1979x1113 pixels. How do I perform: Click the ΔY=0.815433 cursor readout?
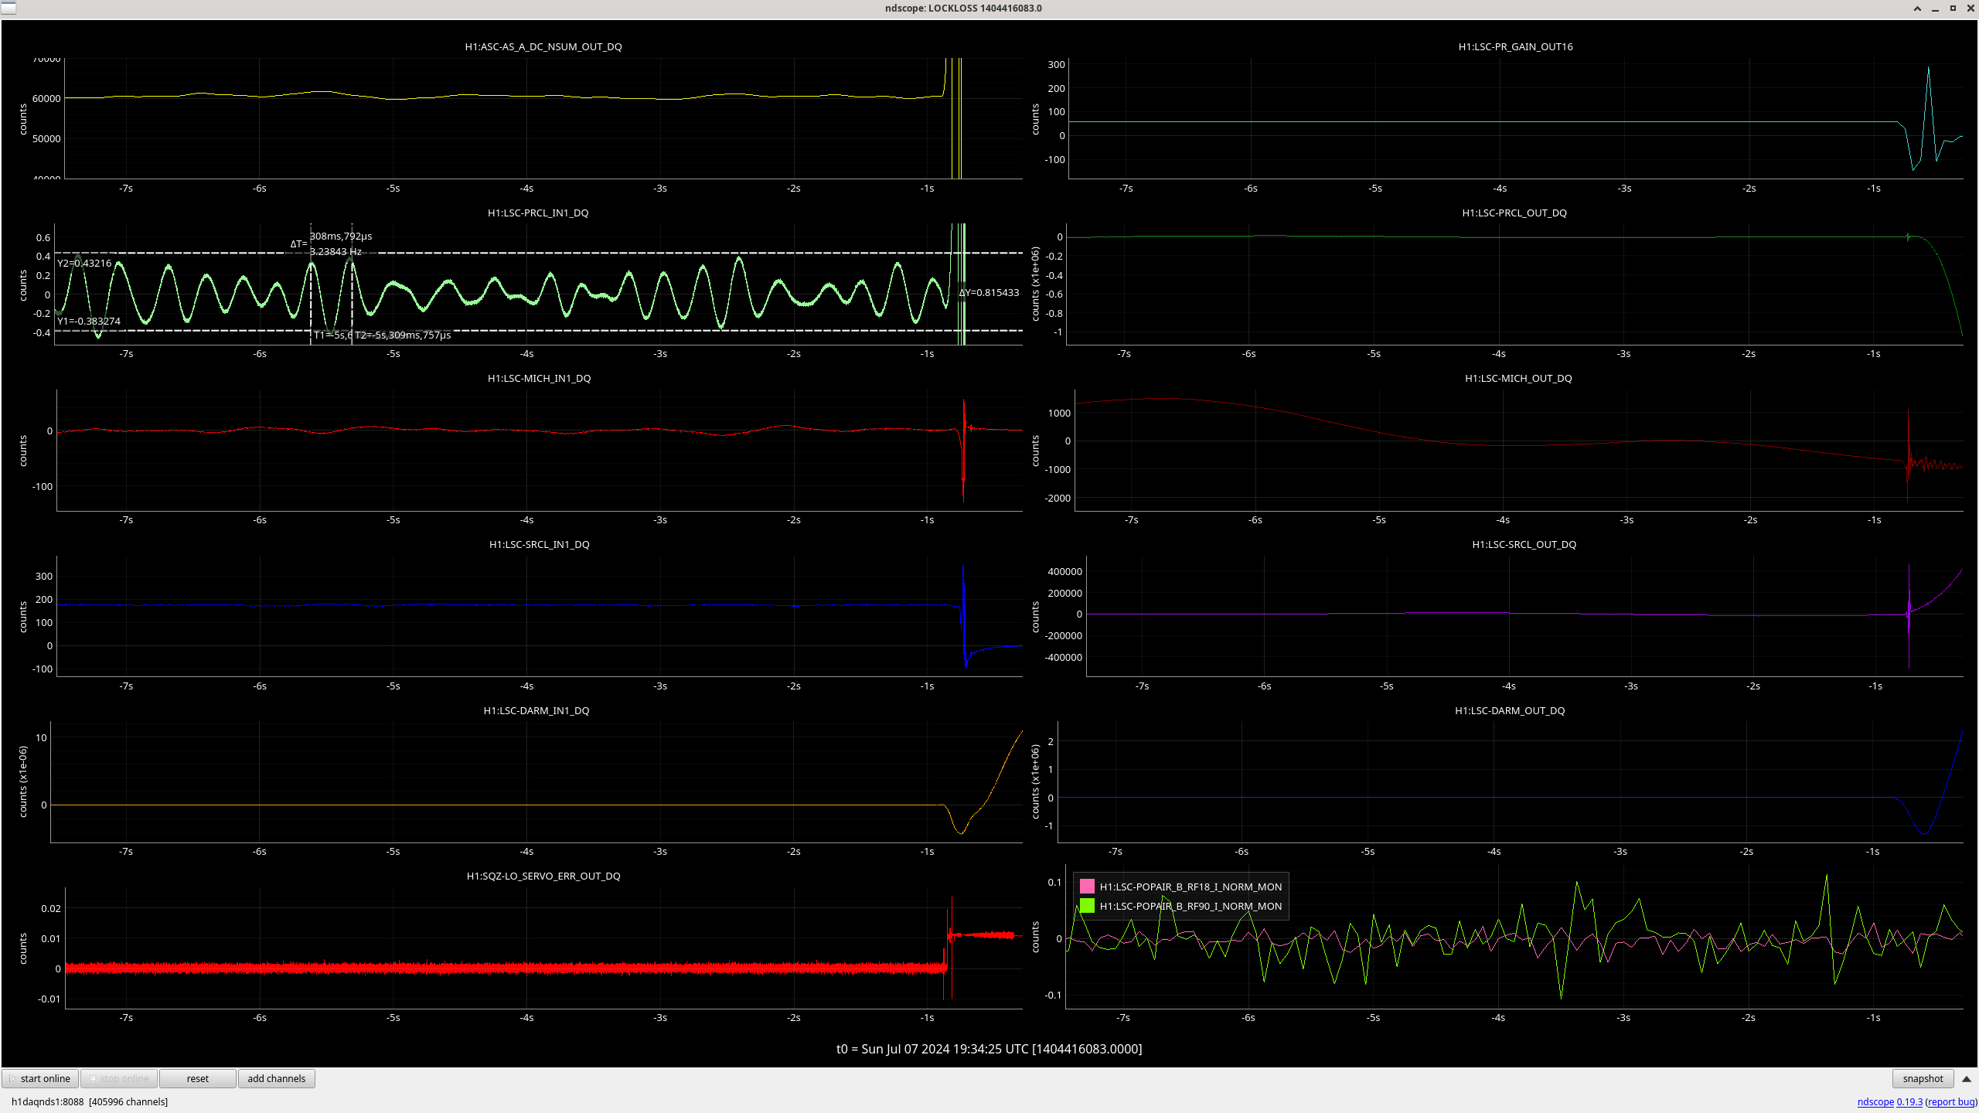[x=989, y=292]
